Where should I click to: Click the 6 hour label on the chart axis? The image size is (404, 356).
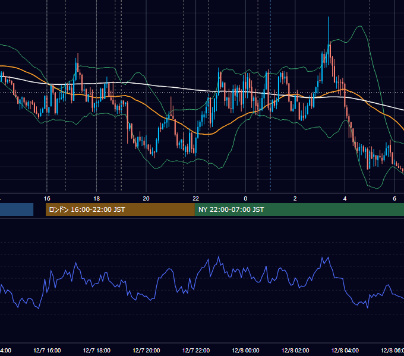[394, 199]
